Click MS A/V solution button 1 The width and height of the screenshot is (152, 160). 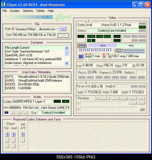(x=23, y=134)
